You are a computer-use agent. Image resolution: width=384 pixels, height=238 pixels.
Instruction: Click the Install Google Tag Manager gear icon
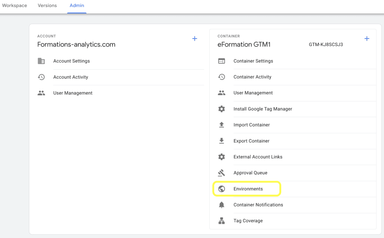[x=222, y=109]
